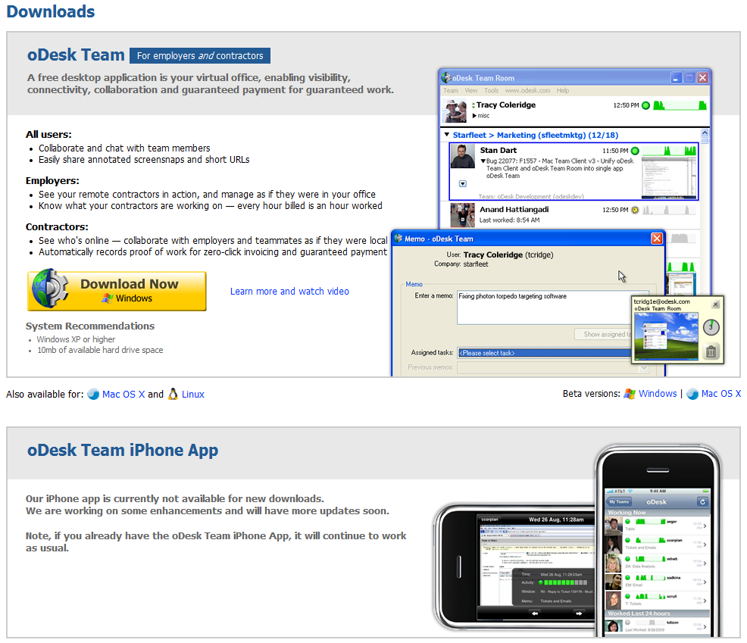Collapse the Starfleet > Marketing team group
747x643 pixels.
coord(447,135)
